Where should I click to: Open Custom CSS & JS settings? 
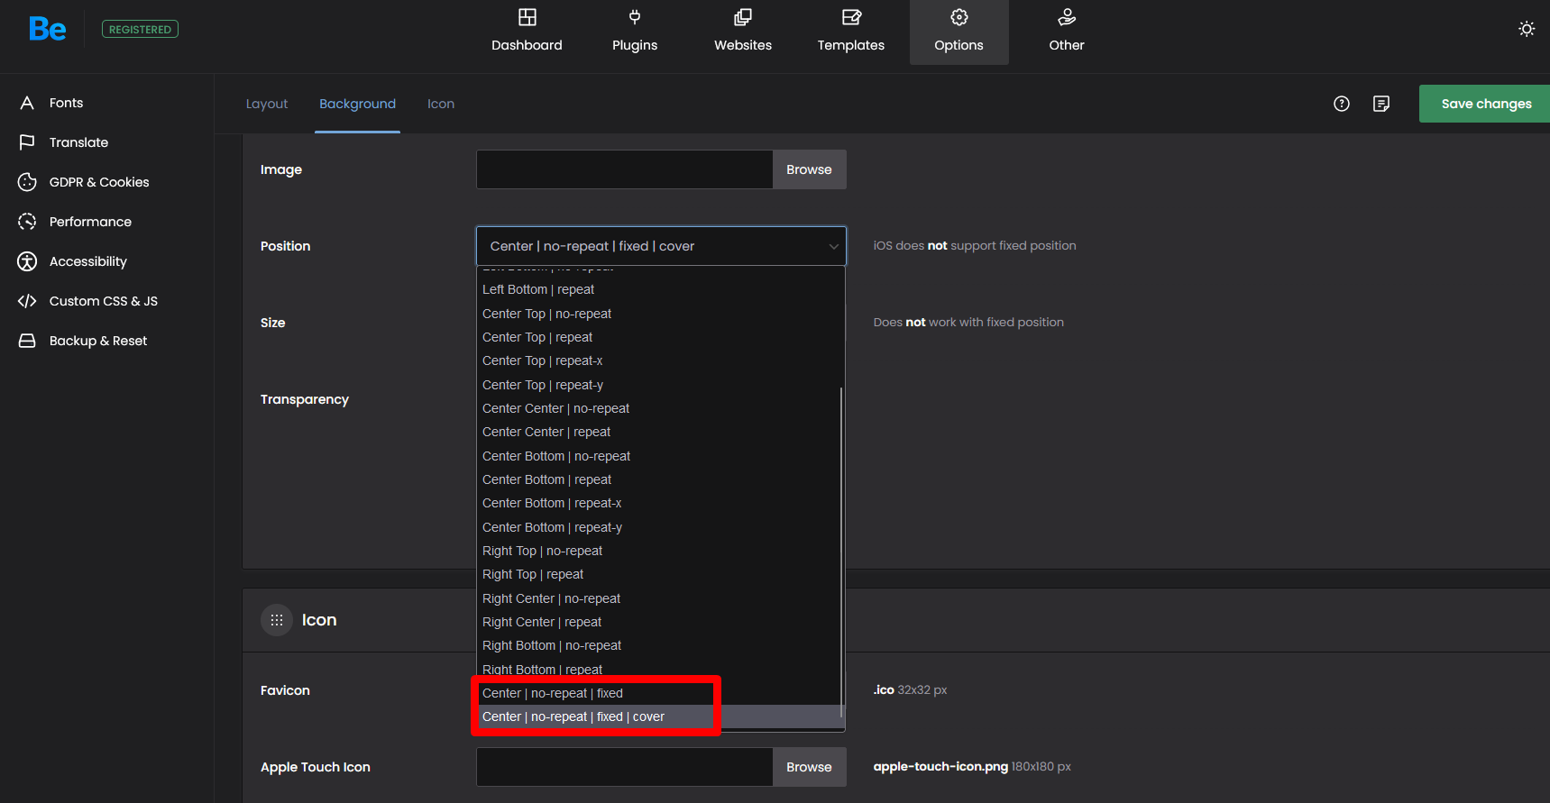pyautogui.click(x=103, y=301)
